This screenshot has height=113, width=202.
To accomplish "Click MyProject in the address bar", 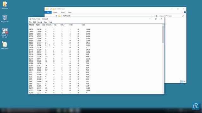I will click(66, 16).
